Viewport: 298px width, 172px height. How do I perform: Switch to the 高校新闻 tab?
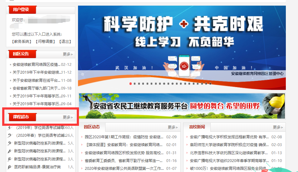tap(197, 127)
